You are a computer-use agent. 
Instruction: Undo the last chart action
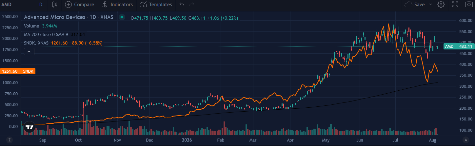pos(182,5)
